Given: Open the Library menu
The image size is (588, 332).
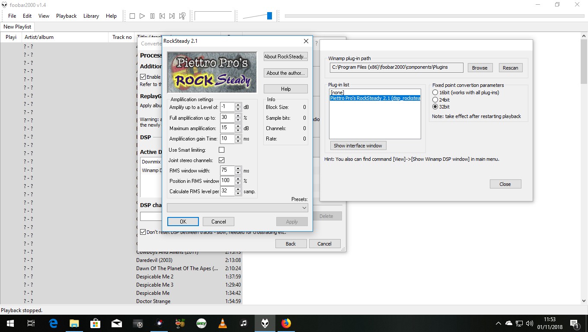Looking at the screenshot, I should point(91,16).
